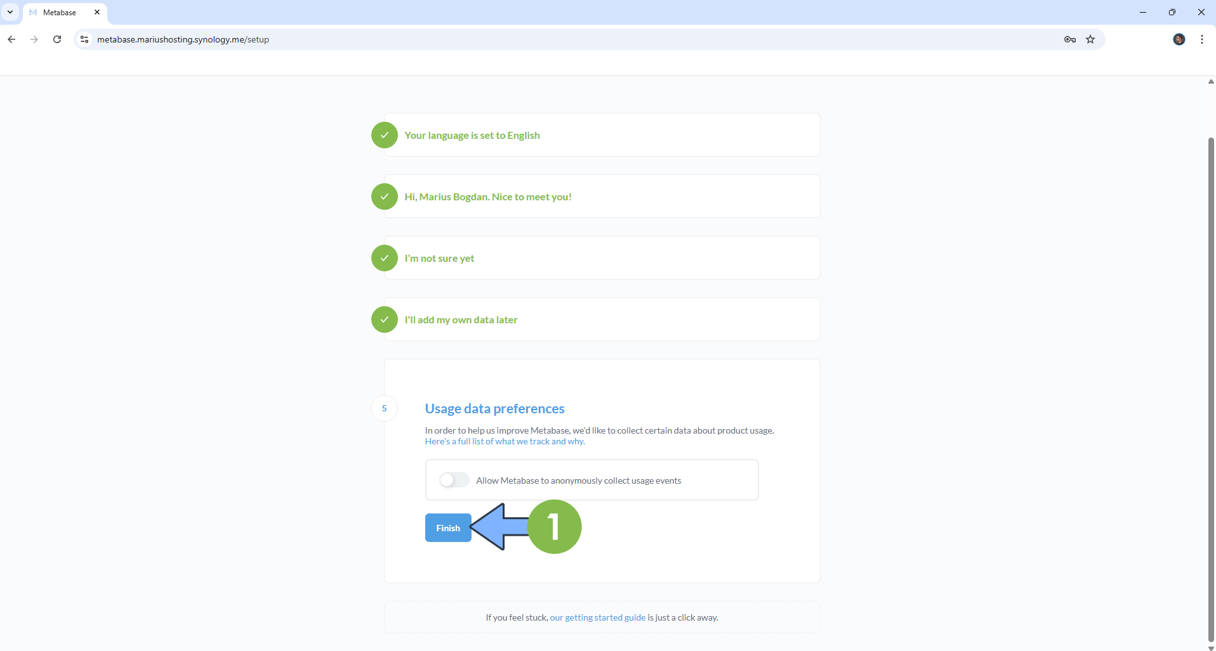The image size is (1216, 651).
Task: Open the Chrome three-dot menu
Action: pos(1201,39)
